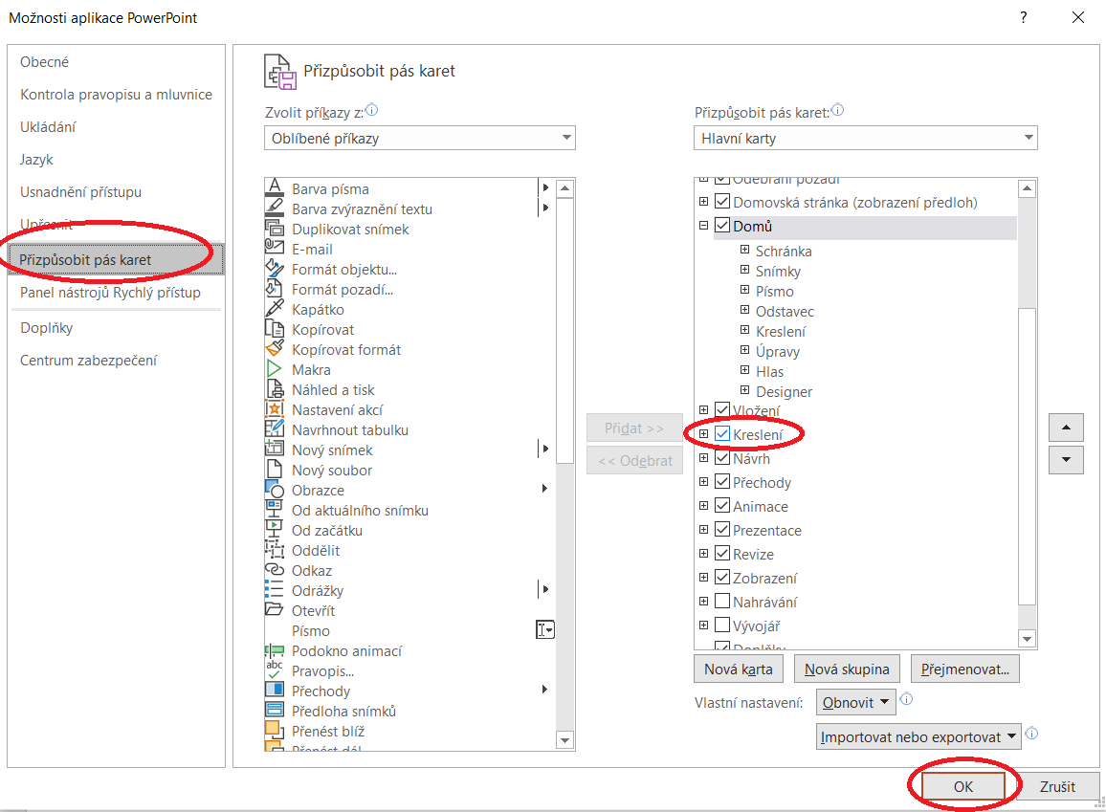This screenshot has height=812, width=1106.
Task: Expand the Odstavec group
Action: (x=745, y=310)
